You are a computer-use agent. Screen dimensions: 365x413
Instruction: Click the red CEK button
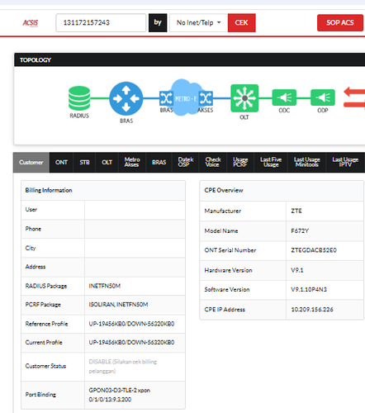tap(242, 22)
